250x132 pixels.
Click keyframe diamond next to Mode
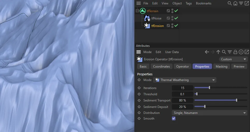tap(139, 80)
